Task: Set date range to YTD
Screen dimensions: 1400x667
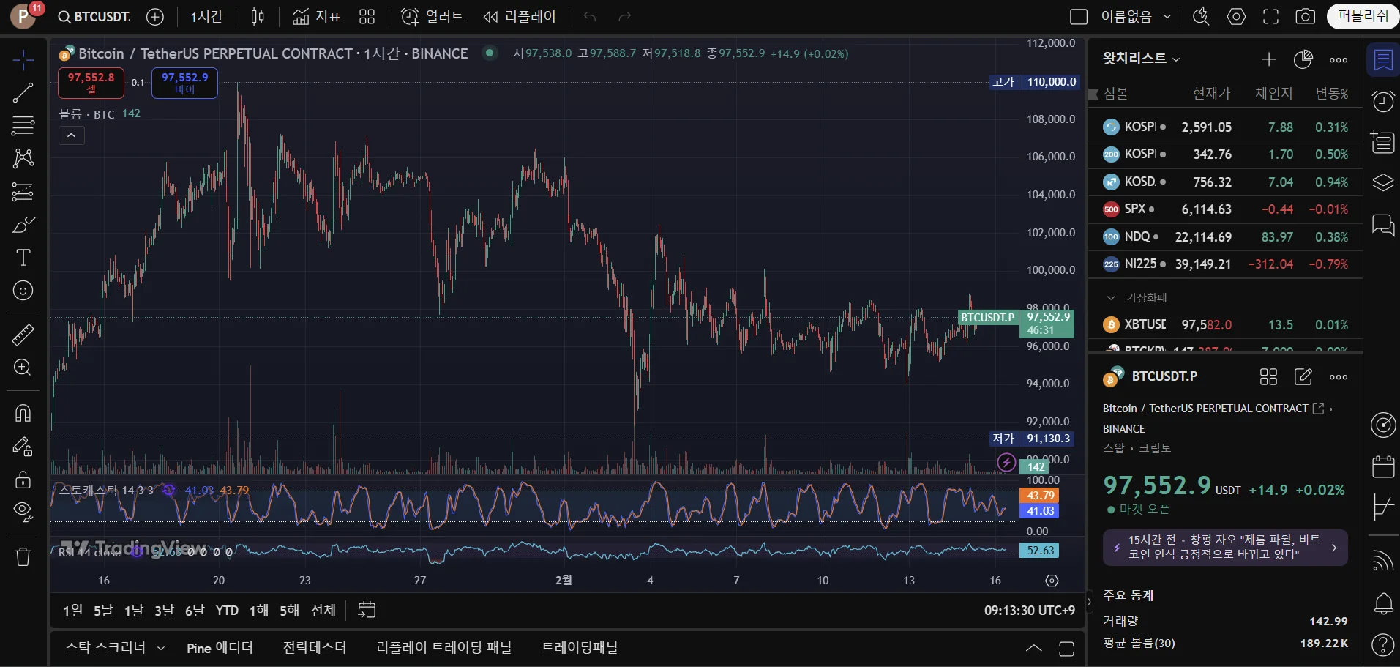Action: pyautogui.click(x=227, y=610)
